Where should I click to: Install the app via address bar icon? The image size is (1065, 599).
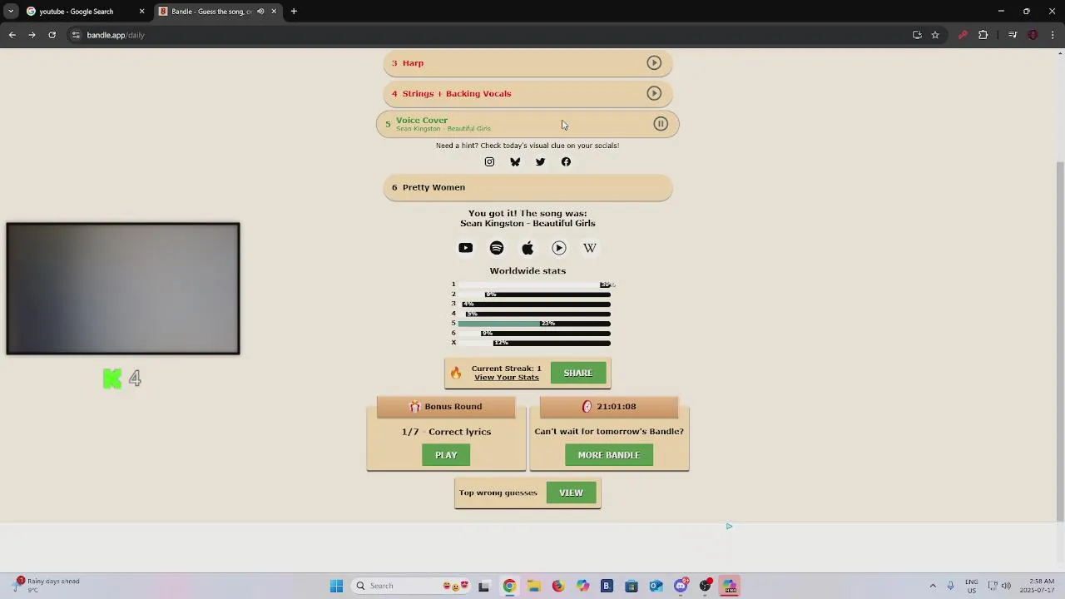[x=917, y=35]
